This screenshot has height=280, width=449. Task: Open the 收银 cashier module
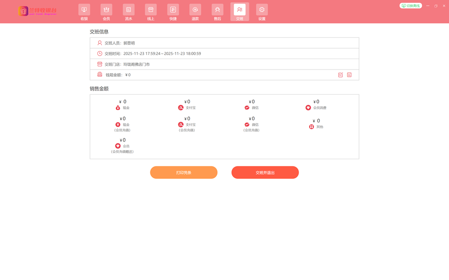pyautogui.click(x=84, y=12)
